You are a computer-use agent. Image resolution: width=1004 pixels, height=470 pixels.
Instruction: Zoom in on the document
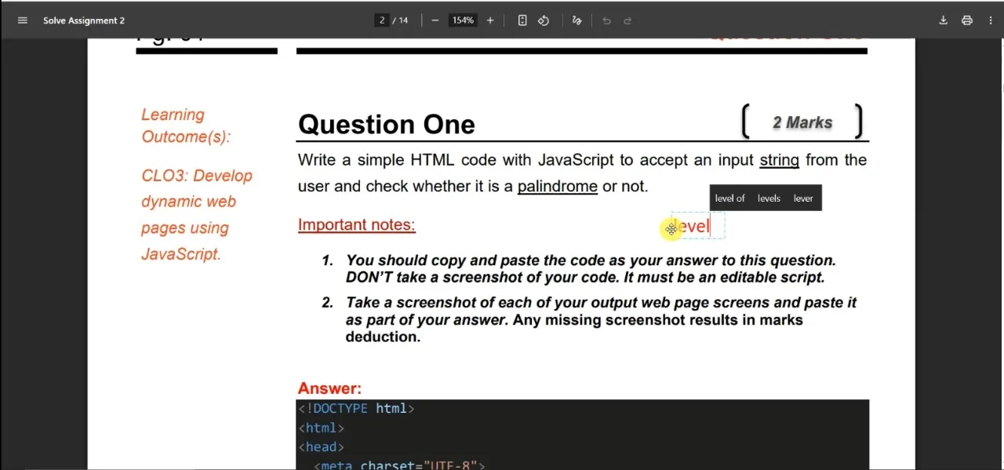tap(490, 20)
